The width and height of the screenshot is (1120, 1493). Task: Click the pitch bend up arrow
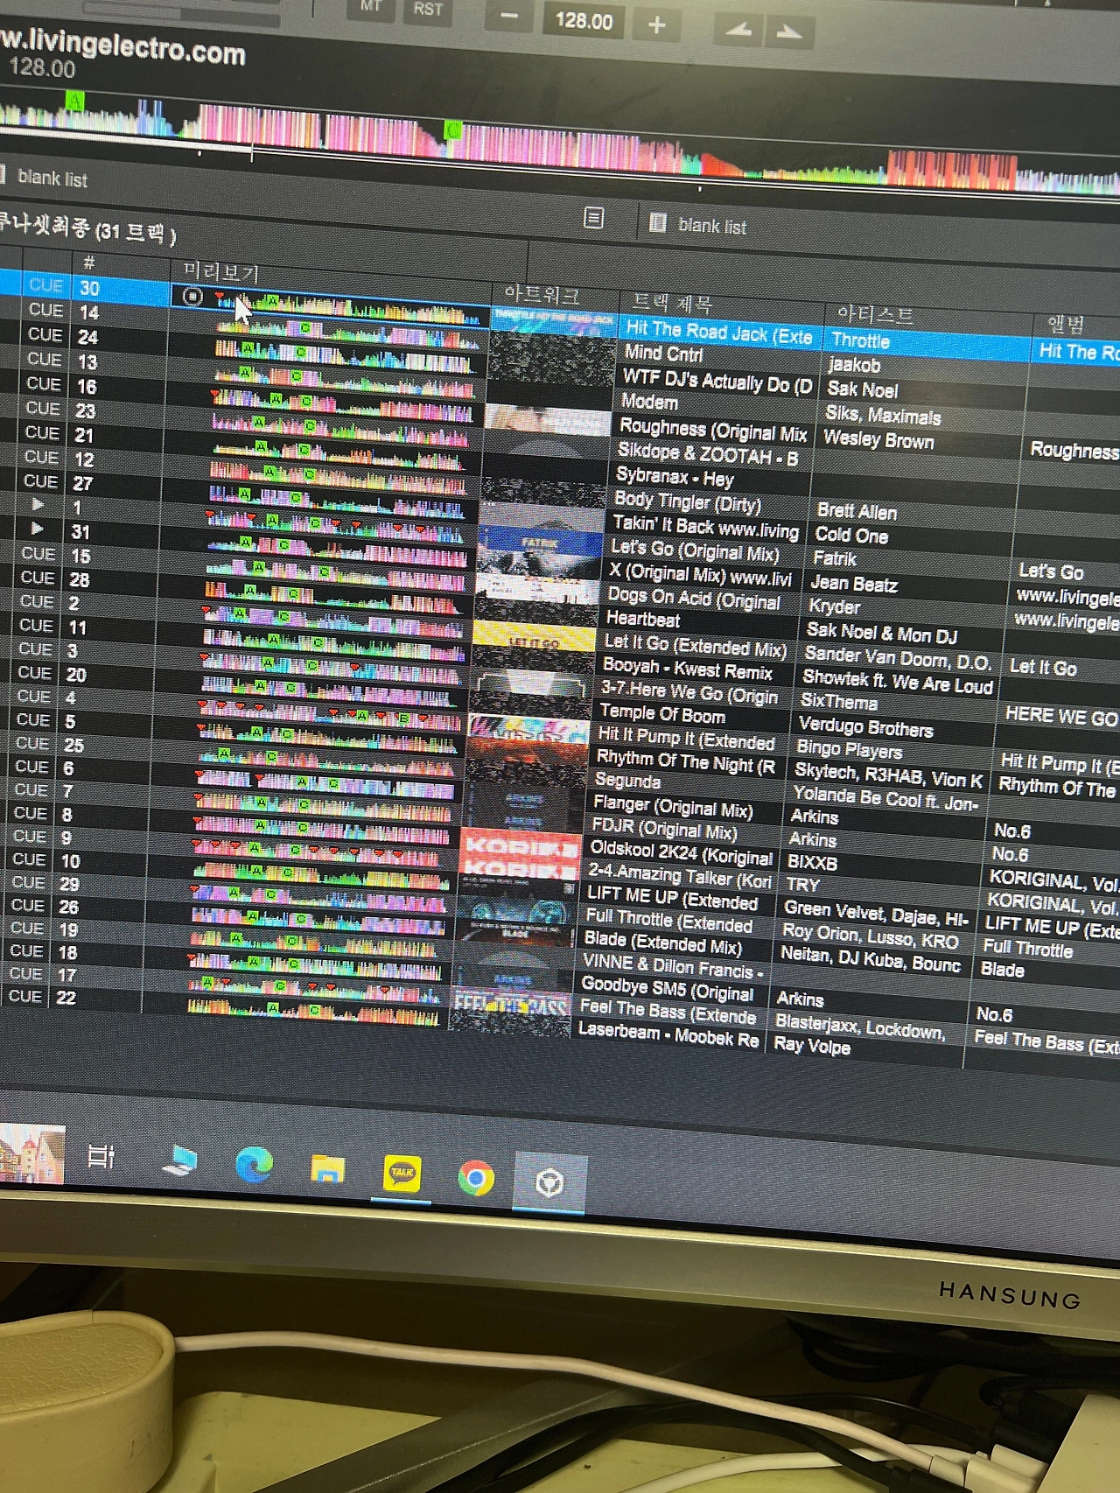tap(789, 33)
